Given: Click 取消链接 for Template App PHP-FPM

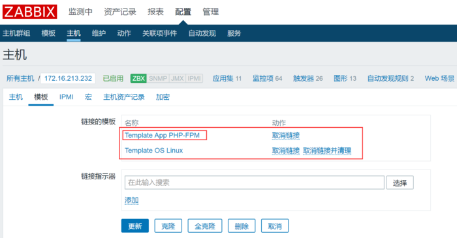Looking at the screenshot, I should [286, 136].
